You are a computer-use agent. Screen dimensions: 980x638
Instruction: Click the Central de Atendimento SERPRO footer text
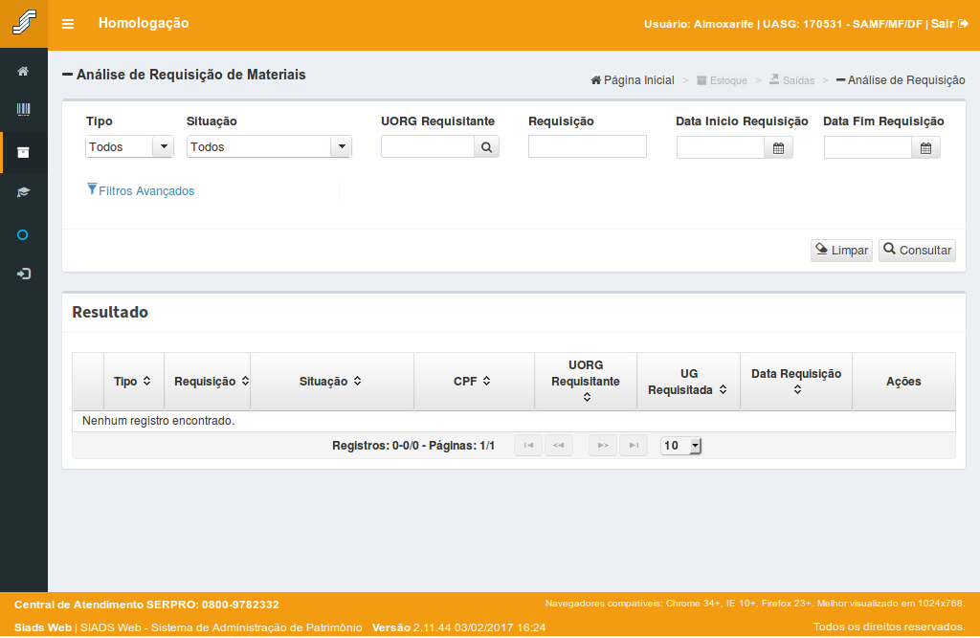[x=146, y=605]
